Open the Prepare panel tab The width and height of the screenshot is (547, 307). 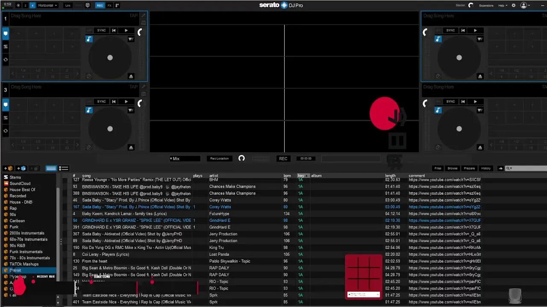469,168
